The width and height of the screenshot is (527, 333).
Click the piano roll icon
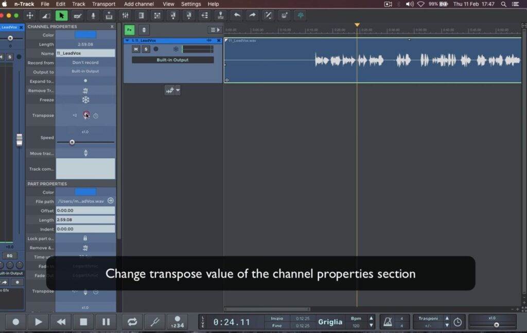[x=141, y=15]
